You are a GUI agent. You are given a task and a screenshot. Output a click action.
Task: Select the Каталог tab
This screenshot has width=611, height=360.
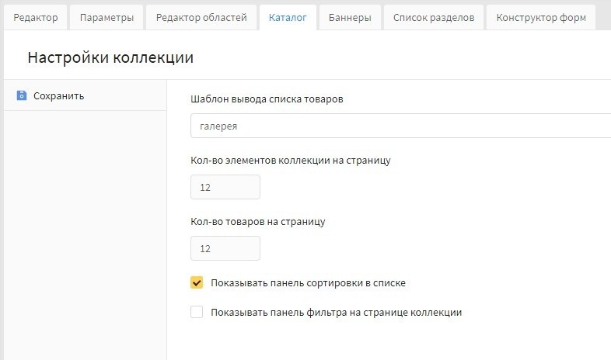click(288, 17)
